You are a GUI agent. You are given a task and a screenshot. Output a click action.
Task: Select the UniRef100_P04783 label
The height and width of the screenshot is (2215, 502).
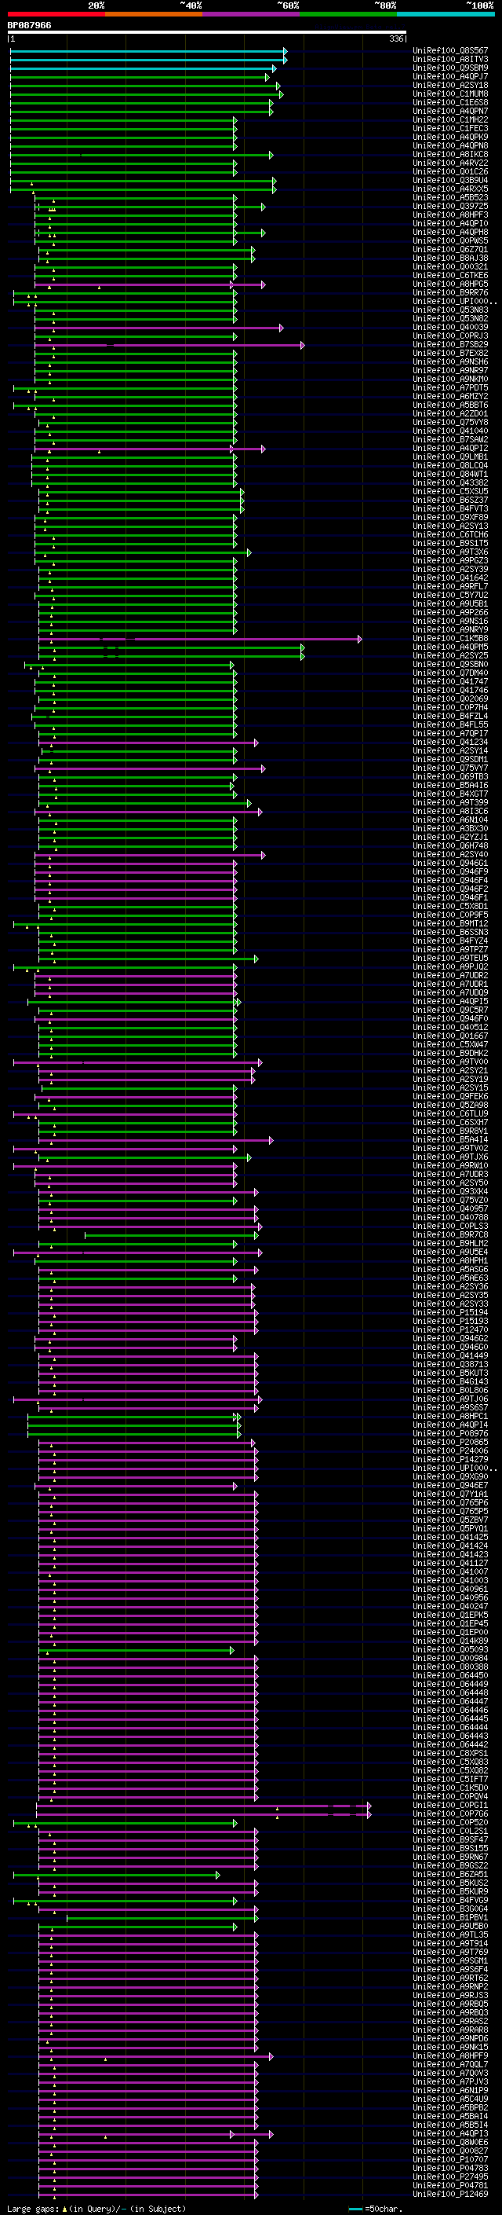(x=450, y=2168)
